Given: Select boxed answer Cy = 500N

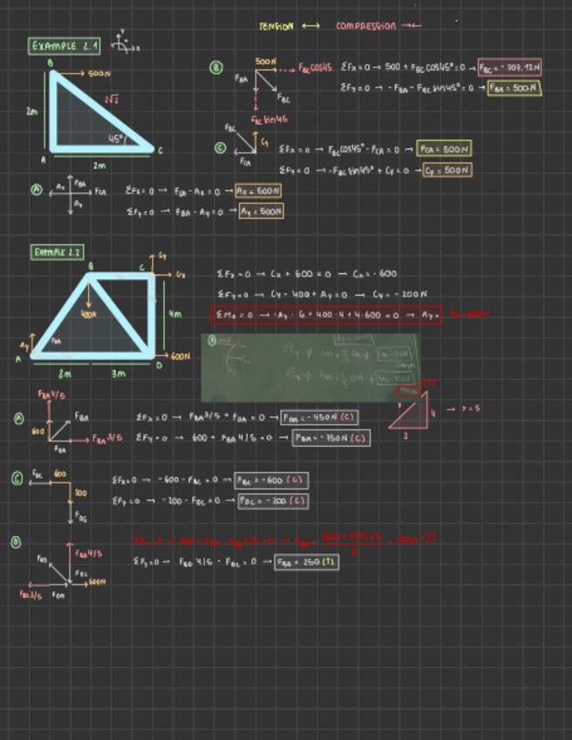Looking at the screenshot, I should pyautogui.click(x=447, y=170).
